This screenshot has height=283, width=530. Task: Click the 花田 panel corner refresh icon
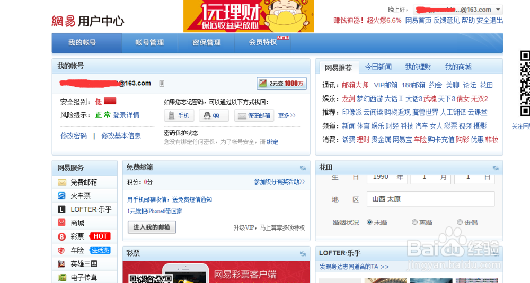tap(496, 168)
